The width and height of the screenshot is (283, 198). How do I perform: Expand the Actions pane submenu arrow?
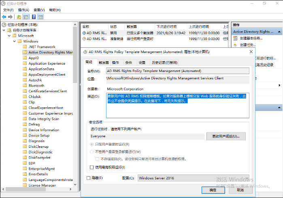pyautogui.click(x=279, y=85)
